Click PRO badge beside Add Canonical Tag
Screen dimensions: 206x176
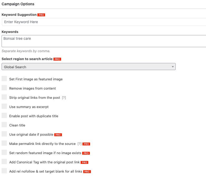click(x=84, y=162)
